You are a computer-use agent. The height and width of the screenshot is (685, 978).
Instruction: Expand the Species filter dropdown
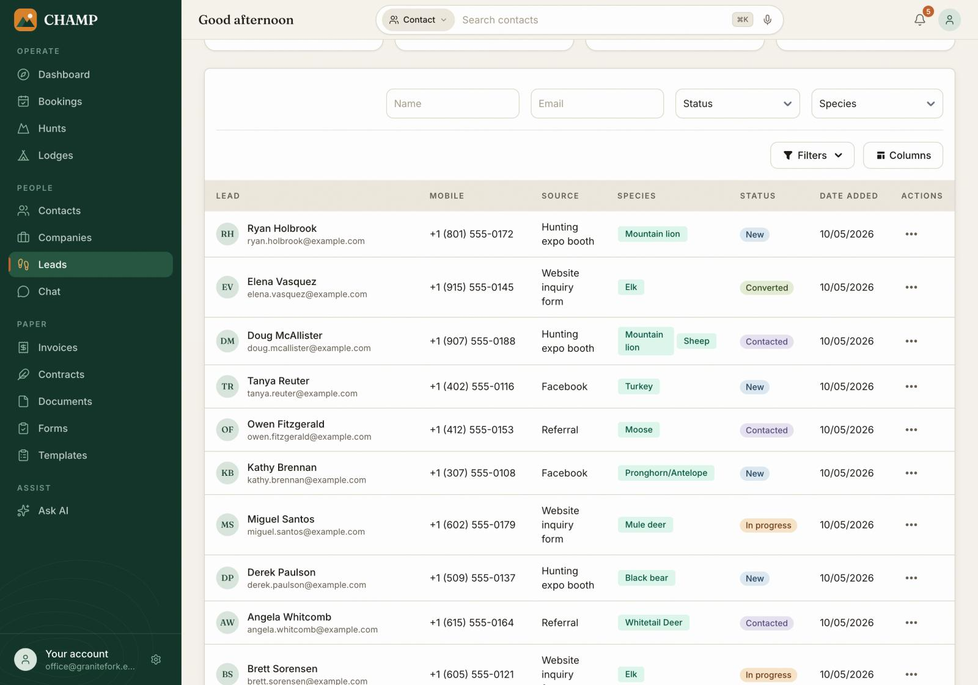point(877,103)
